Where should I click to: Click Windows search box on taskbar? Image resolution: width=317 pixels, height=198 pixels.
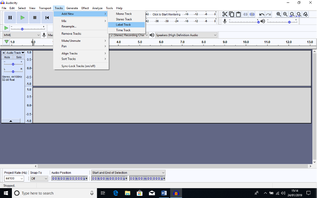55,193
